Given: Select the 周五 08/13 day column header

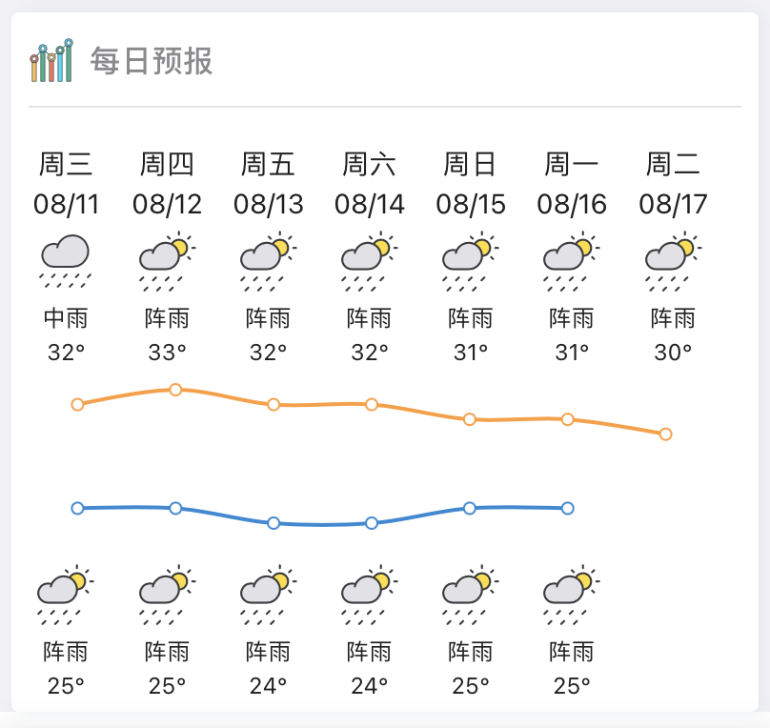Looking at the screenshot, I should (268, 184).
